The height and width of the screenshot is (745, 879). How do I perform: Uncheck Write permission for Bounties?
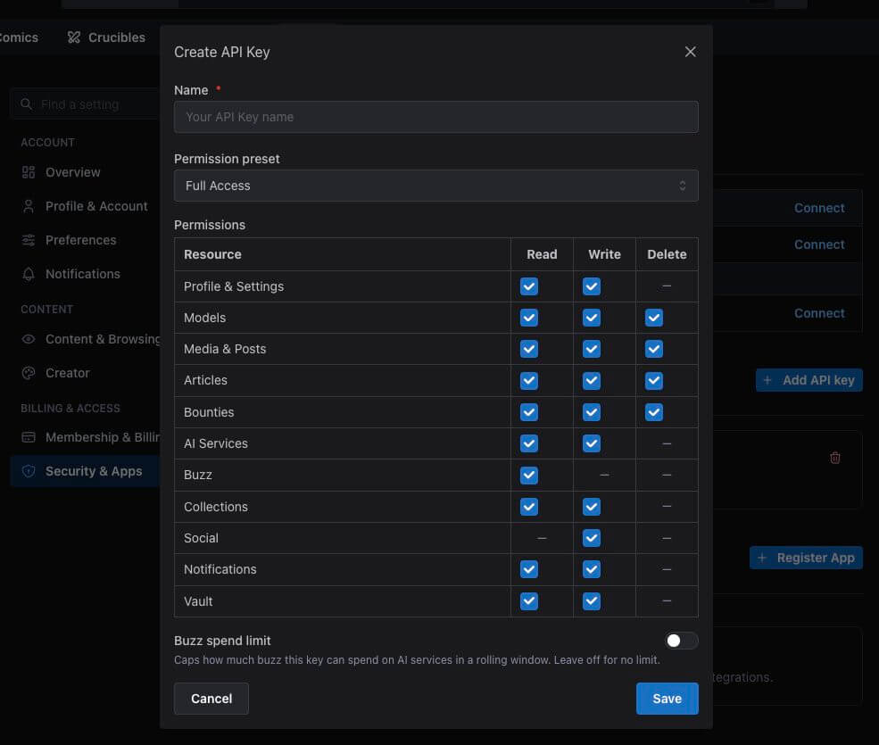592,412
